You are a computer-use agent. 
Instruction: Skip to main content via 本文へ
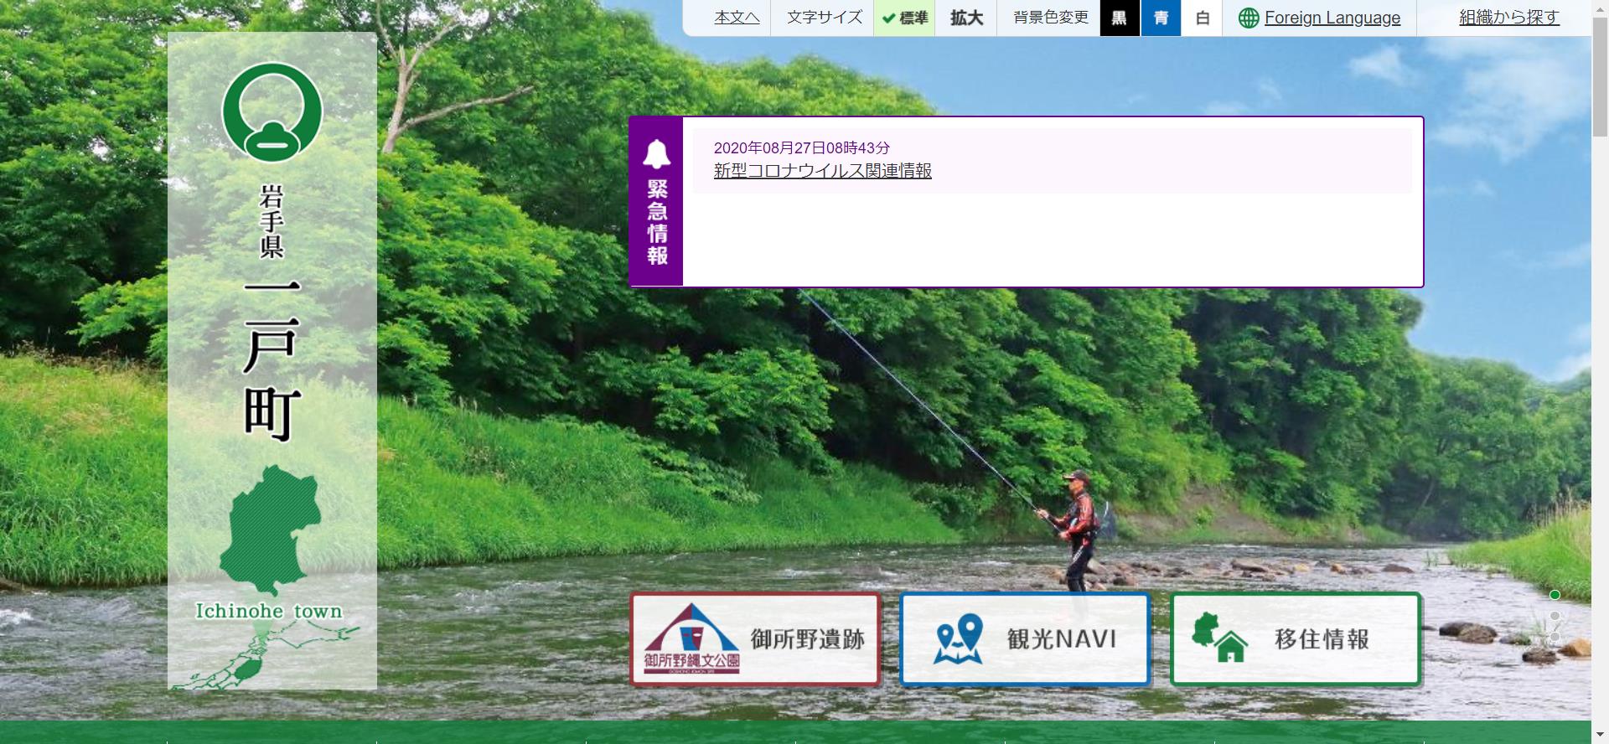tap(737, 18)
